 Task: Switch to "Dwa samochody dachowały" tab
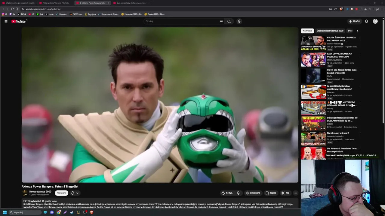pyautogui.click(x=129, y=3)
